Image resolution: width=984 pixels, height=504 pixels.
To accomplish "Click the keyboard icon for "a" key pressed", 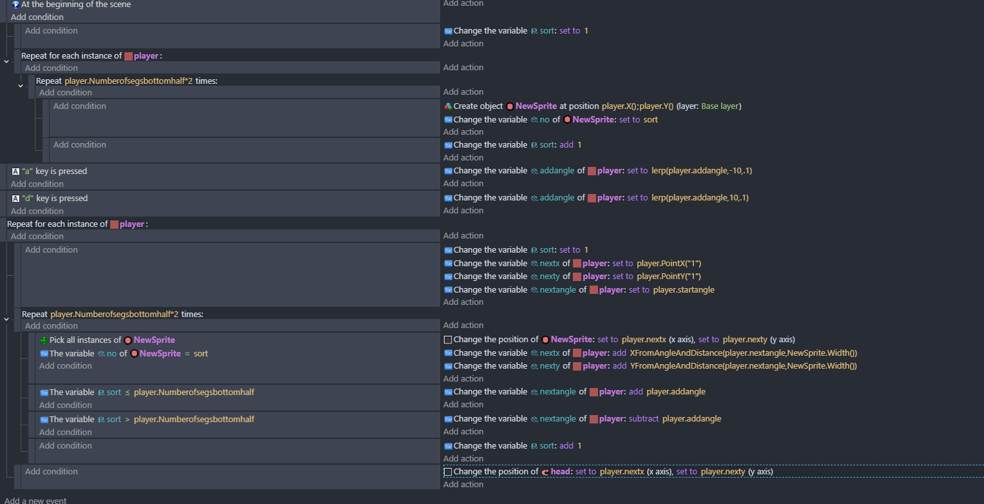I will tap(16, 171).
